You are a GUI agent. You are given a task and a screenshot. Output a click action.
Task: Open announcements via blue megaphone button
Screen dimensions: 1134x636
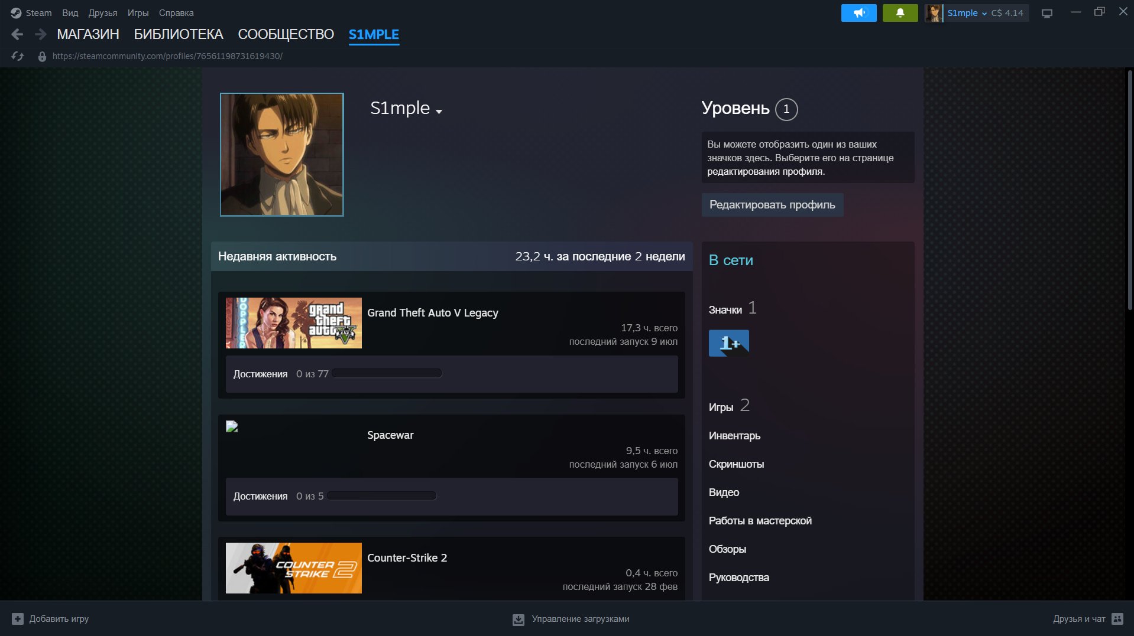click(x=858, y=13)
